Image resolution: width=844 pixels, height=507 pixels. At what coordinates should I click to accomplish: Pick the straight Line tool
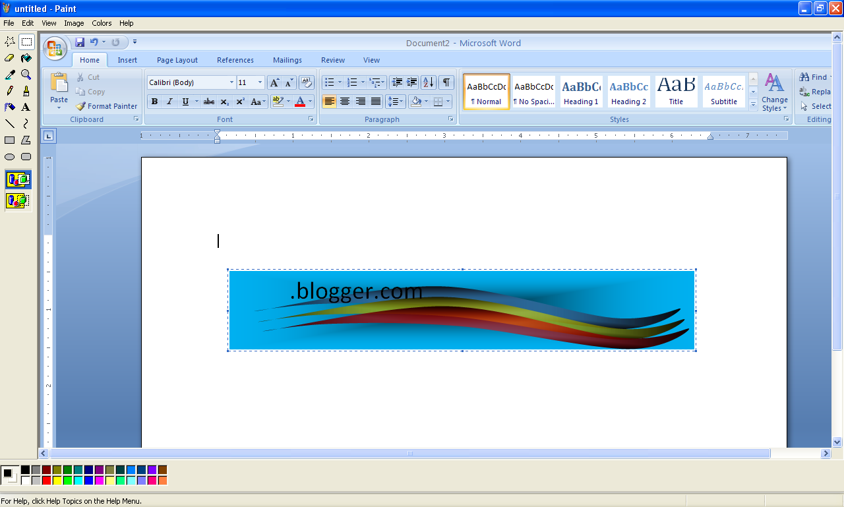[10, 123]
